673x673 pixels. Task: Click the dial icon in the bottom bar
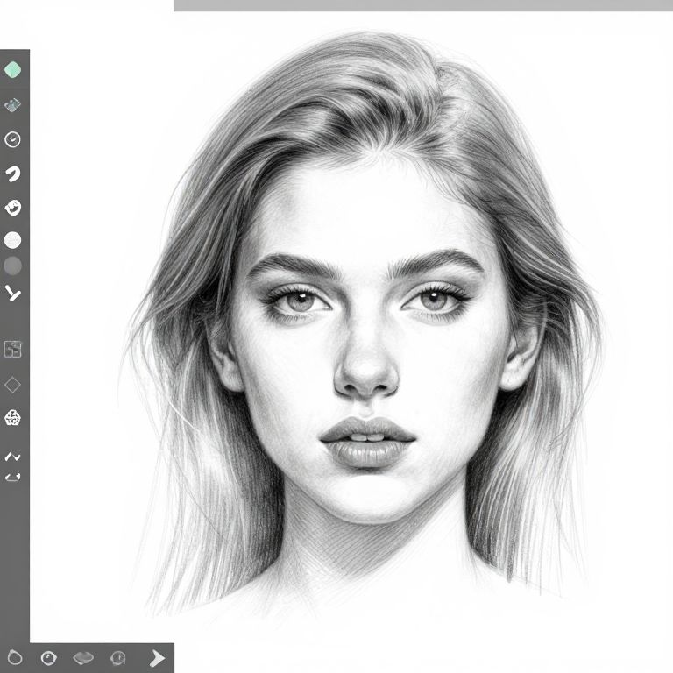pyautogui.click(x=118, y=657)
